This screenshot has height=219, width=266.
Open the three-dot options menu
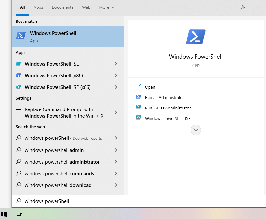[x=257, y=7]
